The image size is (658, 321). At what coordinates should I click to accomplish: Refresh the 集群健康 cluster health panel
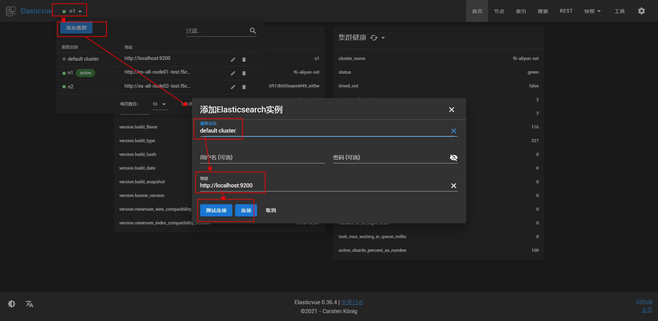point(374,38)
